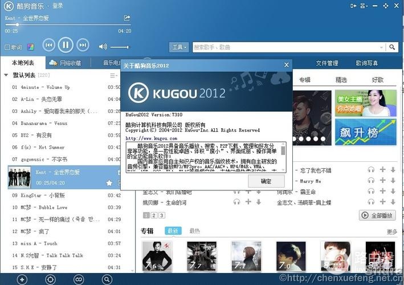Viewport: 404px width, 285px height.
Task: Open the 工具 tools dropdown
Action: click(x=179, y=47)
